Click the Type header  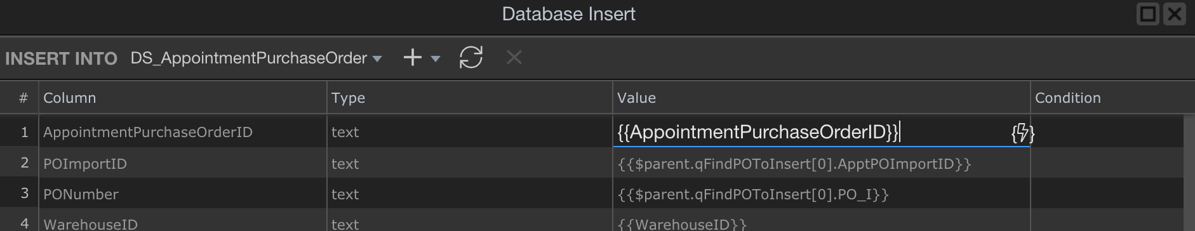(x=470, y=98)
